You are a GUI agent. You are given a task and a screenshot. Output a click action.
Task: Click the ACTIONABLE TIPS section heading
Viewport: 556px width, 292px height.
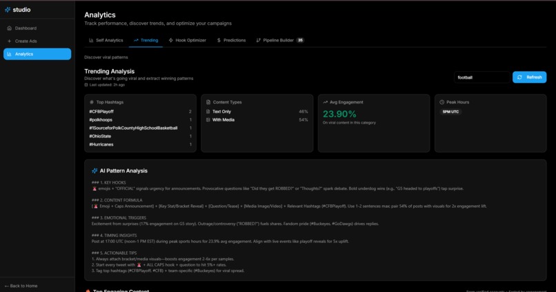(x=115, y=253)
